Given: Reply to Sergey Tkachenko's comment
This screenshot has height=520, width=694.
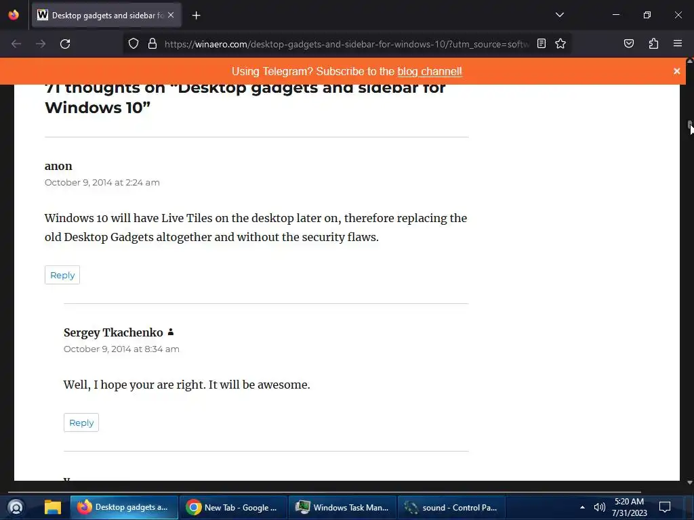Looking at the screenshot, I should (x=81, y=422).
